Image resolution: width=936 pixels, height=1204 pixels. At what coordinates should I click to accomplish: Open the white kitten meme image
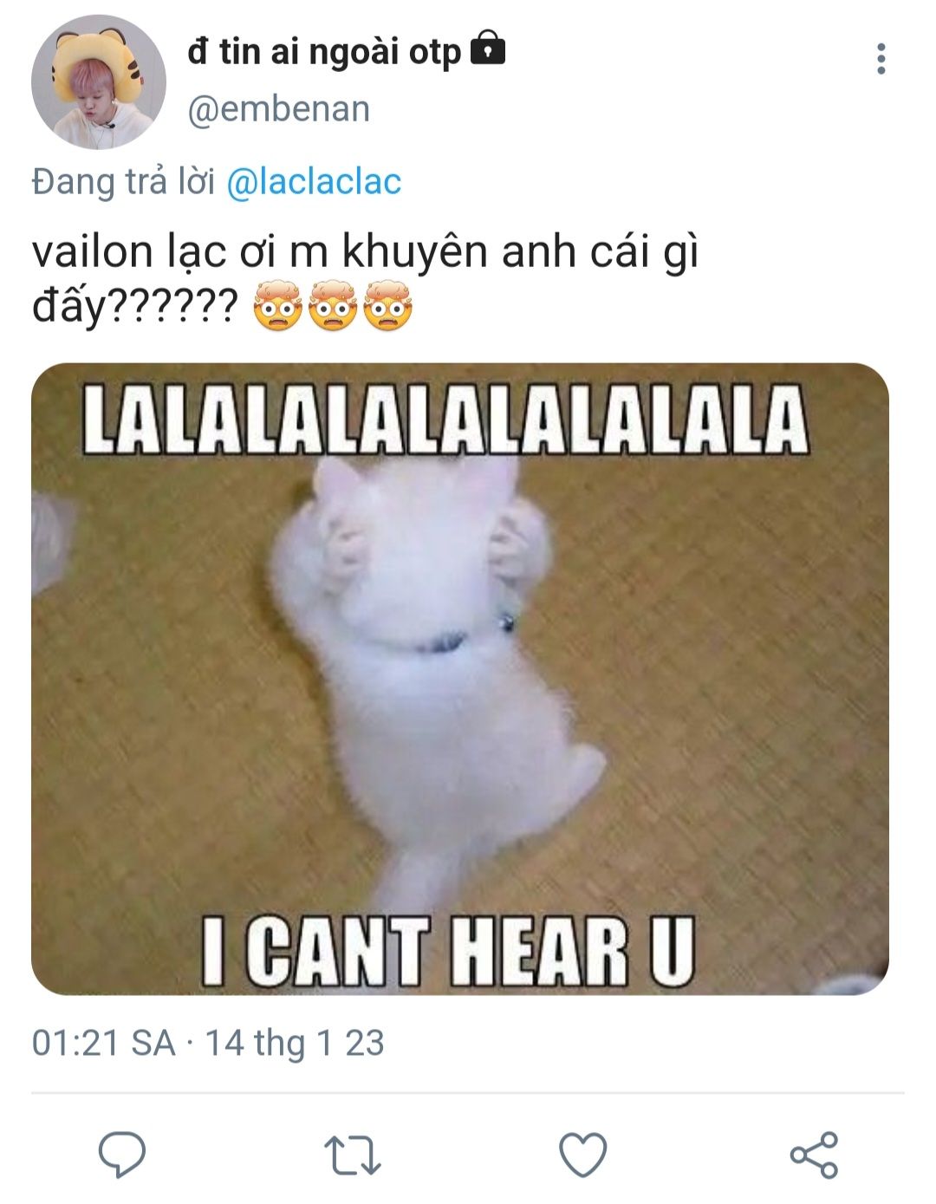(x=459, y=676)
